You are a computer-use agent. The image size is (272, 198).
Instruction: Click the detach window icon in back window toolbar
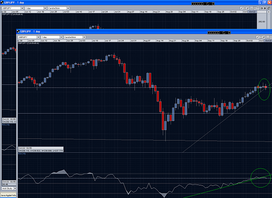coord(269,8)
